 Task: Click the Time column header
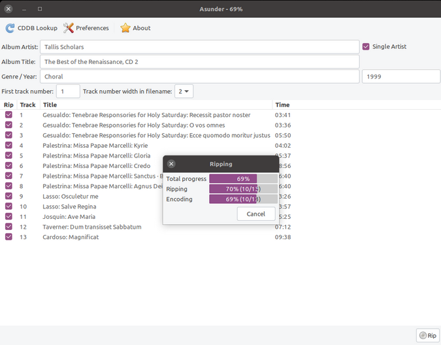coord(282,105)
